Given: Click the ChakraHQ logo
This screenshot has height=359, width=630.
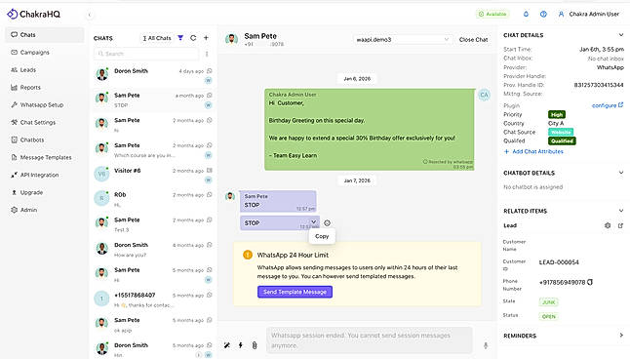Looking at the screenshot, I should pos(34,14).
